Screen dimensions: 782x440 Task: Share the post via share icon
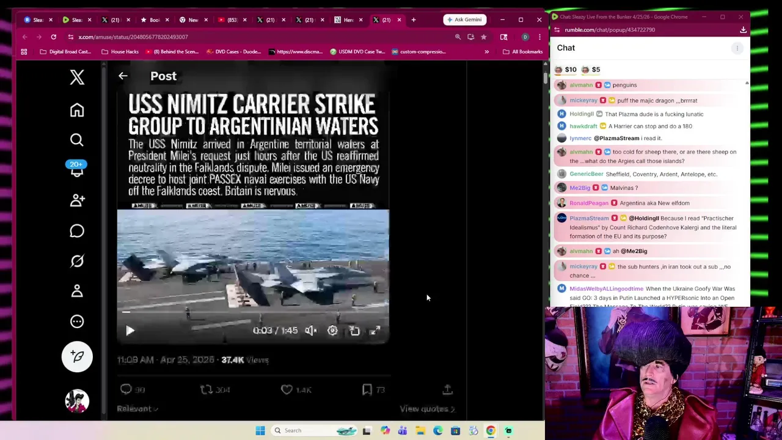(x=447, y=389)
